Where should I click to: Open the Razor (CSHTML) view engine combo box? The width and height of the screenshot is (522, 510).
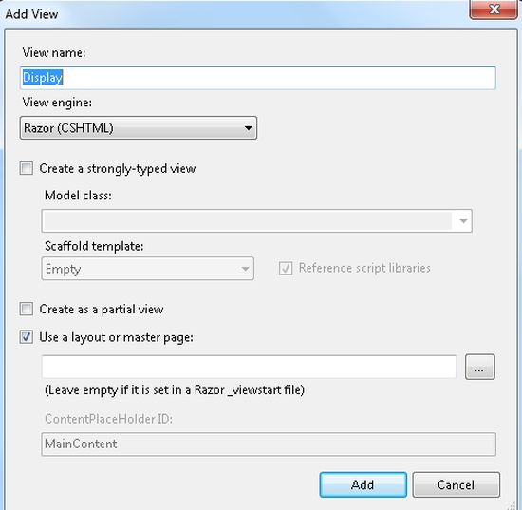pyautogui.click(x=139, y=128)
